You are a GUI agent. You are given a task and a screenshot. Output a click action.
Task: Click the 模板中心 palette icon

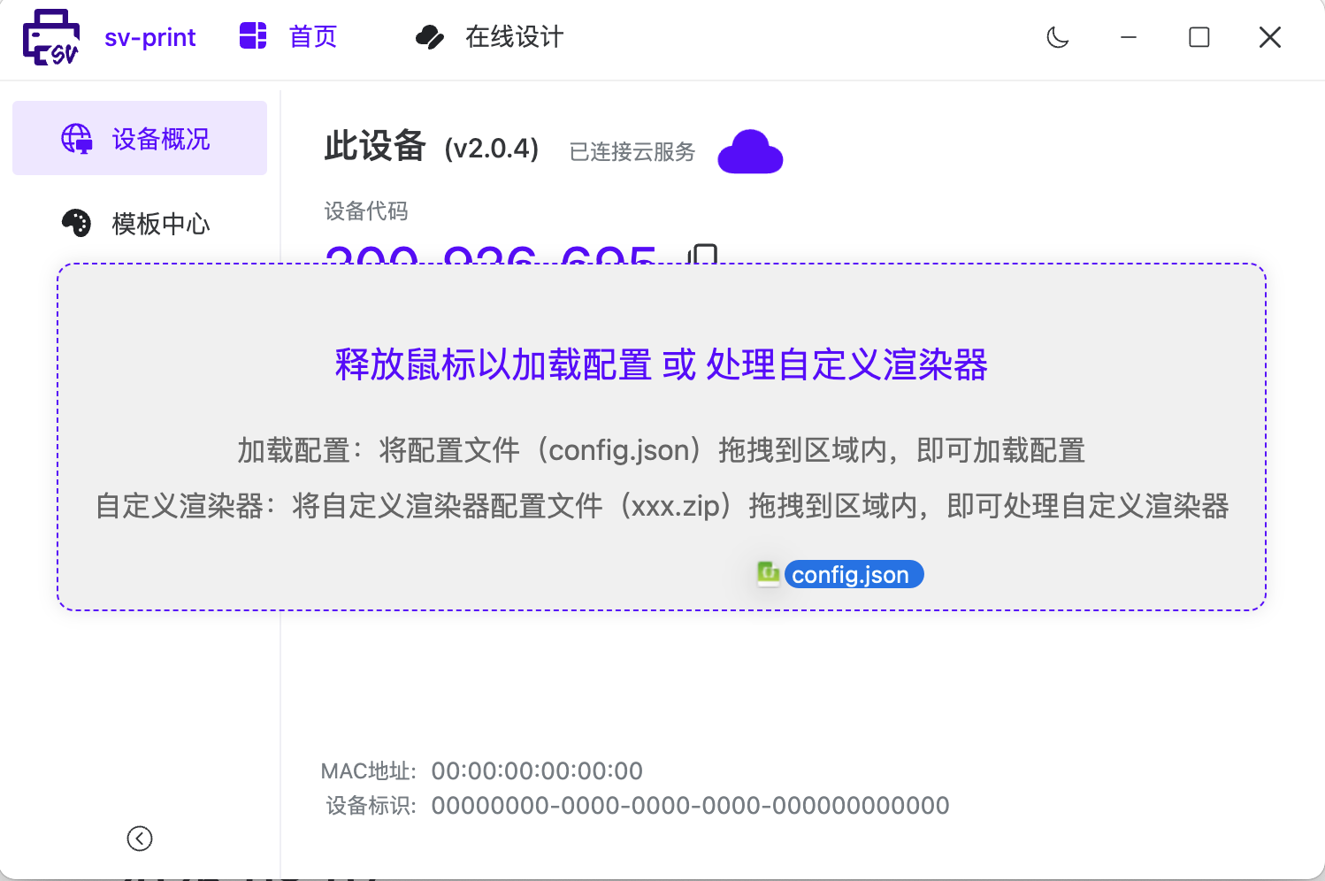(77, 224)
